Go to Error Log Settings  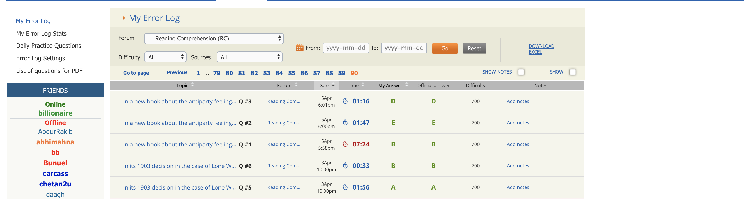point(40,58)
